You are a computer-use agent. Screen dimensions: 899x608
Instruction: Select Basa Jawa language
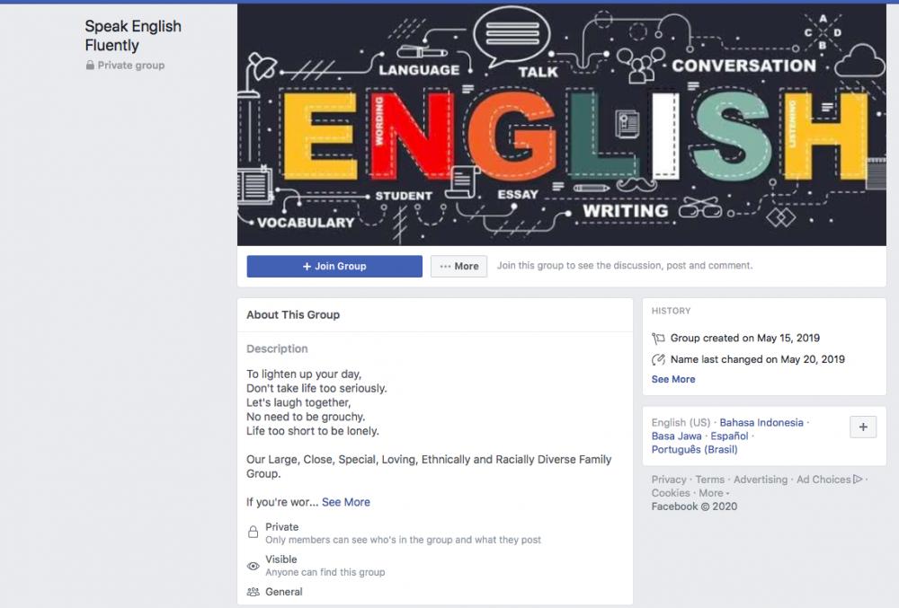[x=676, y=436]
